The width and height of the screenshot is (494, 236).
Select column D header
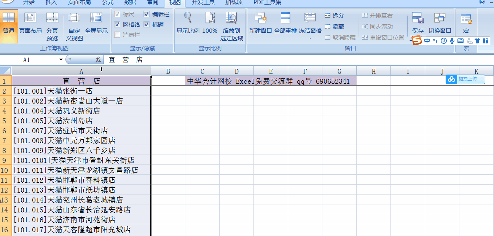pyautogui.click(x=236, y=71)
